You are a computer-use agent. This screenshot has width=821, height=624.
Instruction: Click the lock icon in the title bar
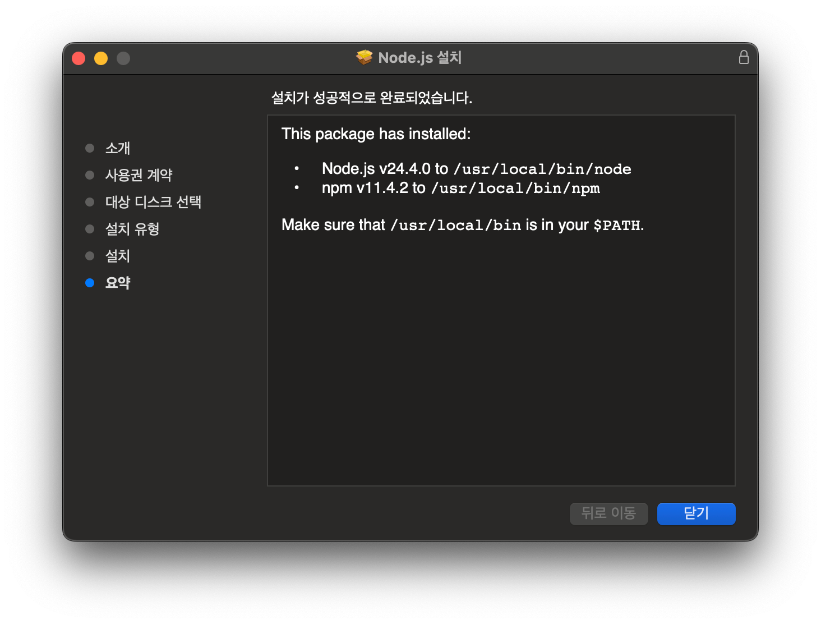(x=744, y=57)
